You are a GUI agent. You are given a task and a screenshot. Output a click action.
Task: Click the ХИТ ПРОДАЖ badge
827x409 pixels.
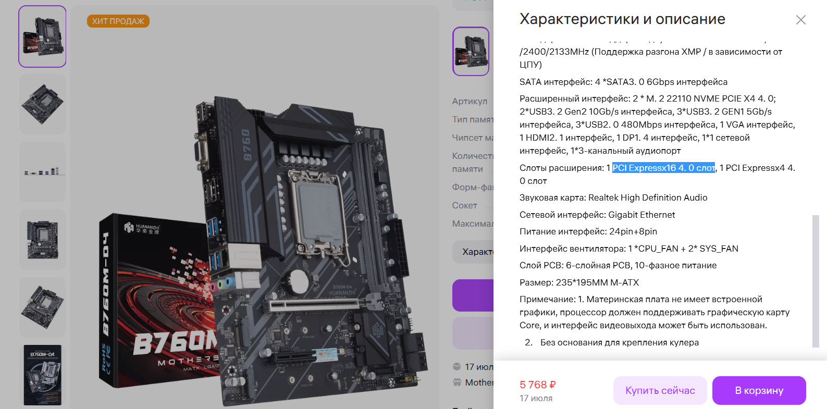tap(118, 21)
